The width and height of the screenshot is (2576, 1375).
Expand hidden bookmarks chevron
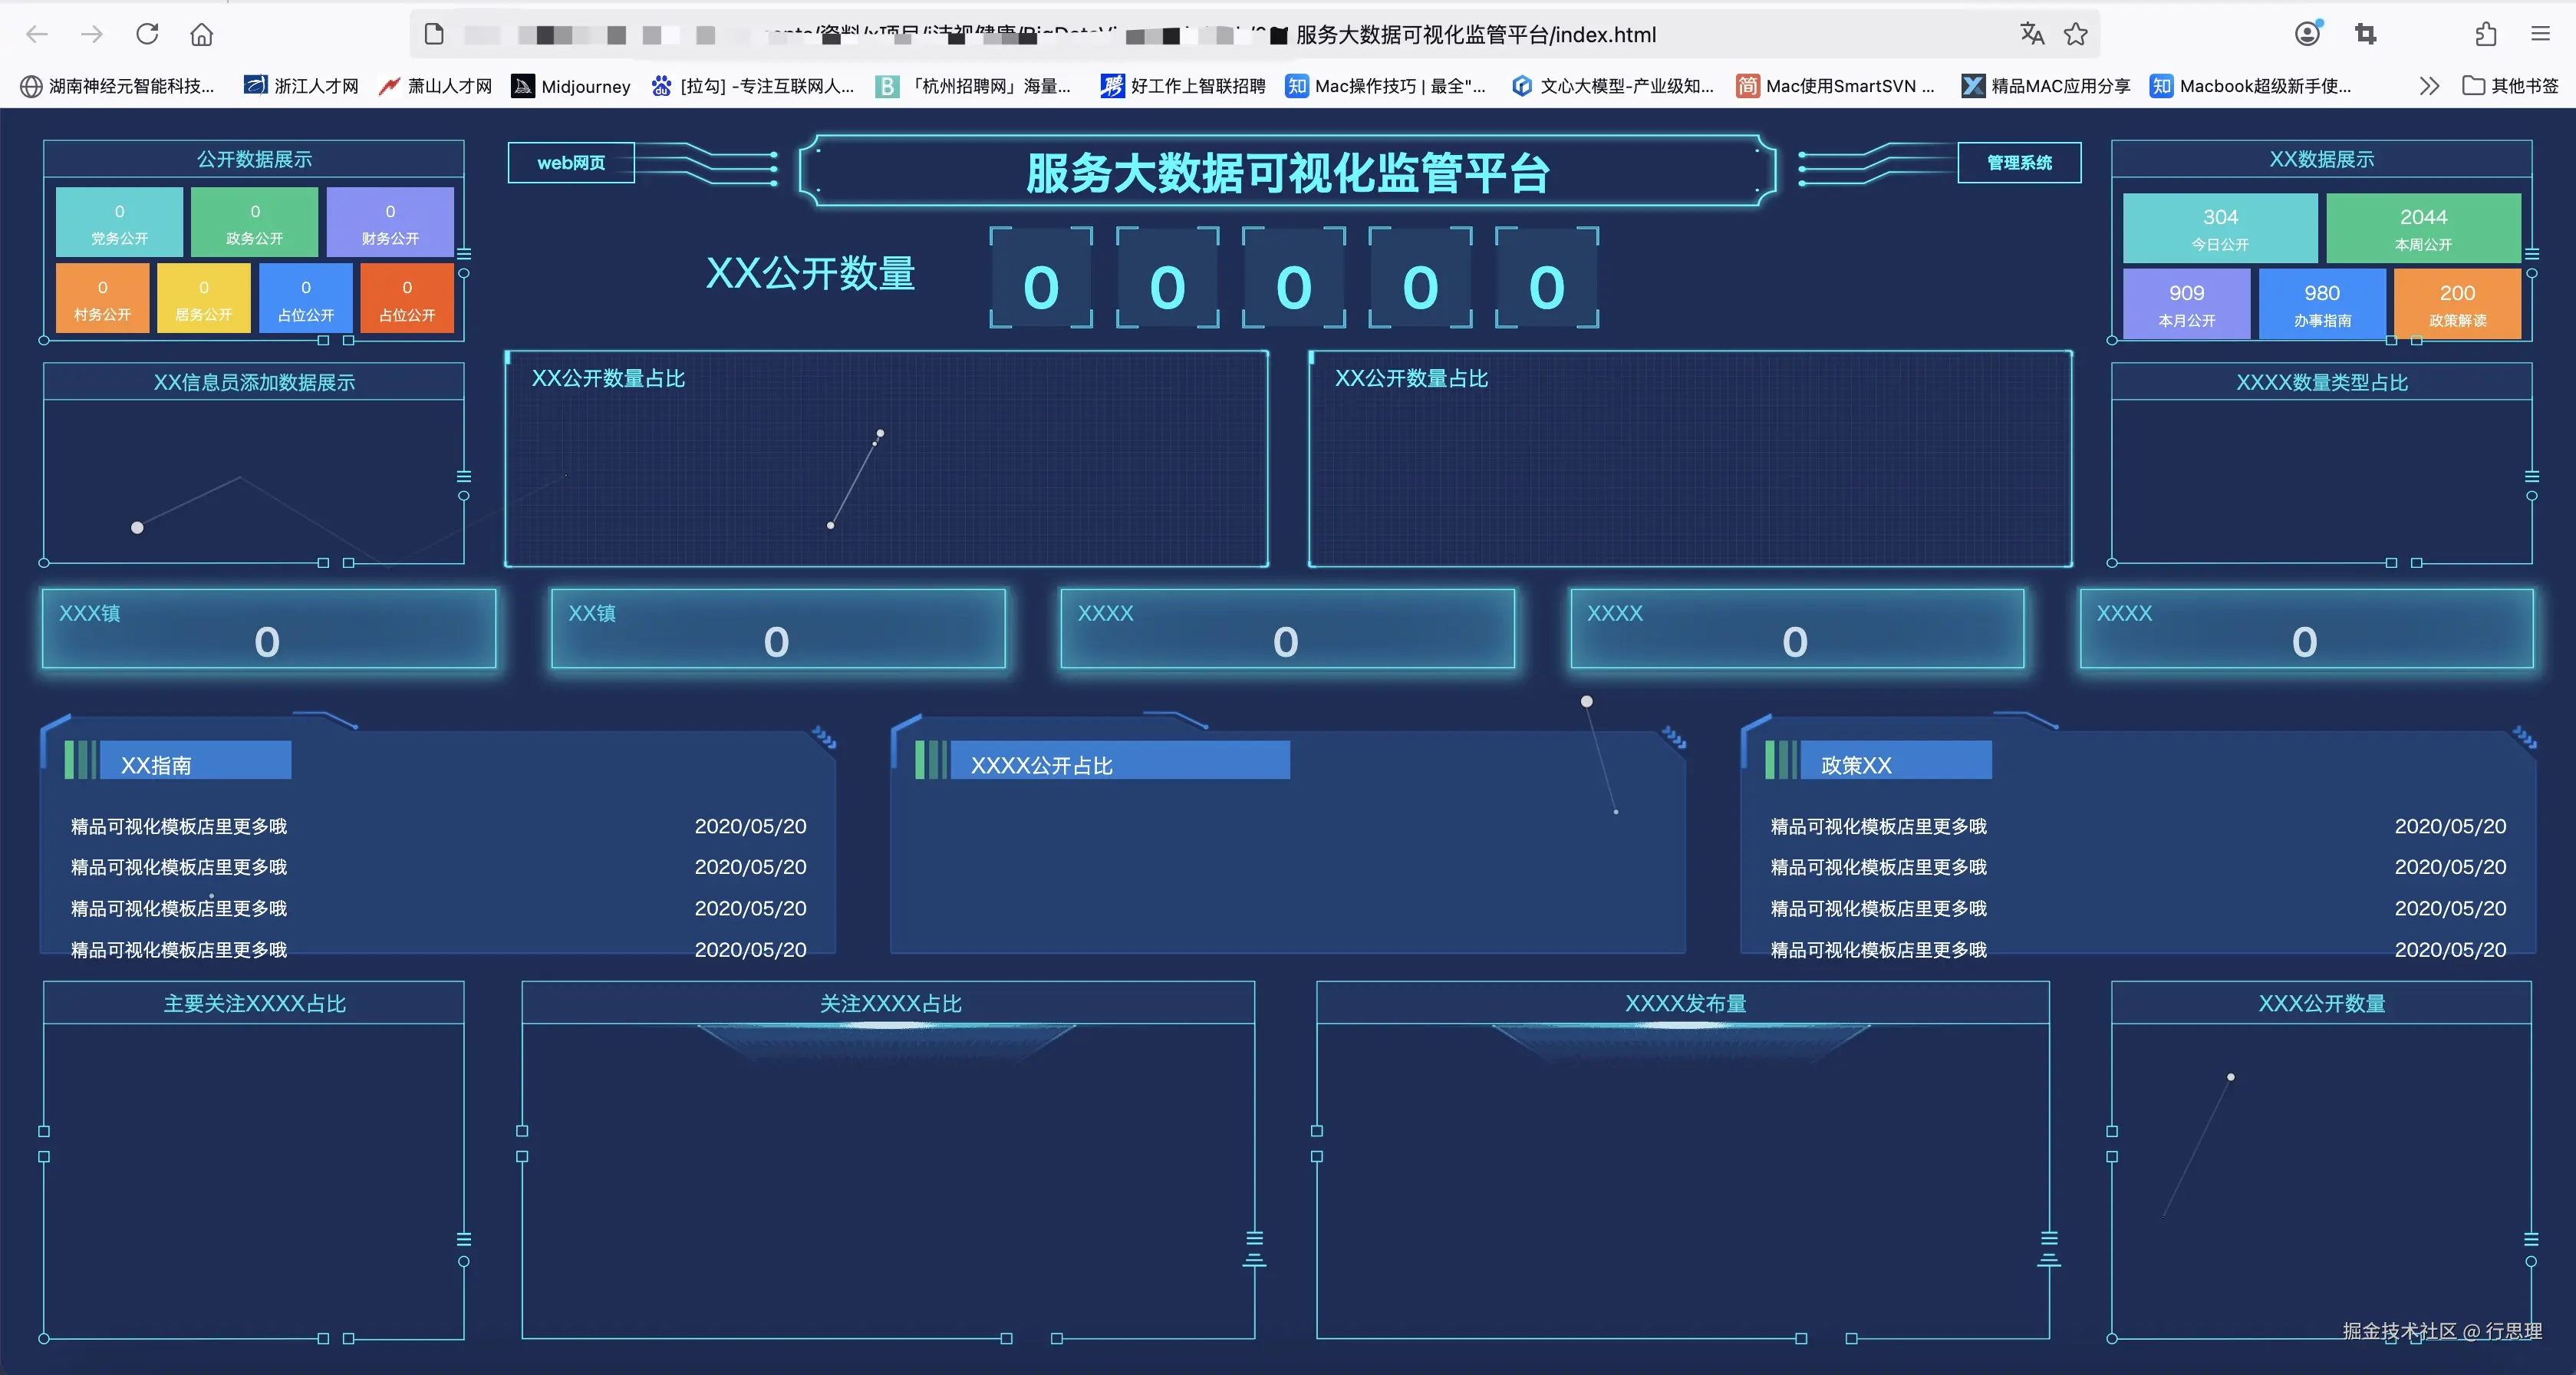(x=2429, y=86)
